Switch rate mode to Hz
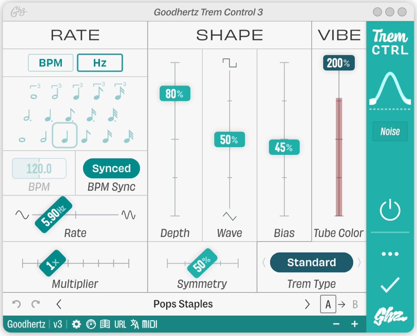This screenshot has width=417, height=336. point(100,63)
